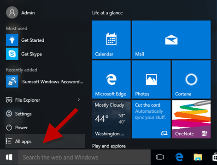217x165 pixels.
Task: Click the Admin account name
Action: (x=28, y=13)
